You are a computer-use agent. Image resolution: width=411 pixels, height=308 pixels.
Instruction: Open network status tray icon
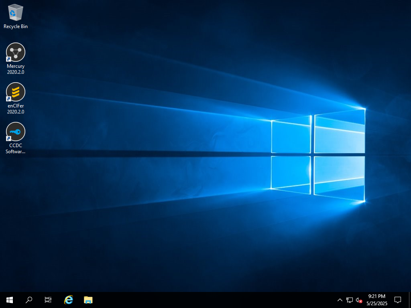pyautogui.click(x=350, y=300)
